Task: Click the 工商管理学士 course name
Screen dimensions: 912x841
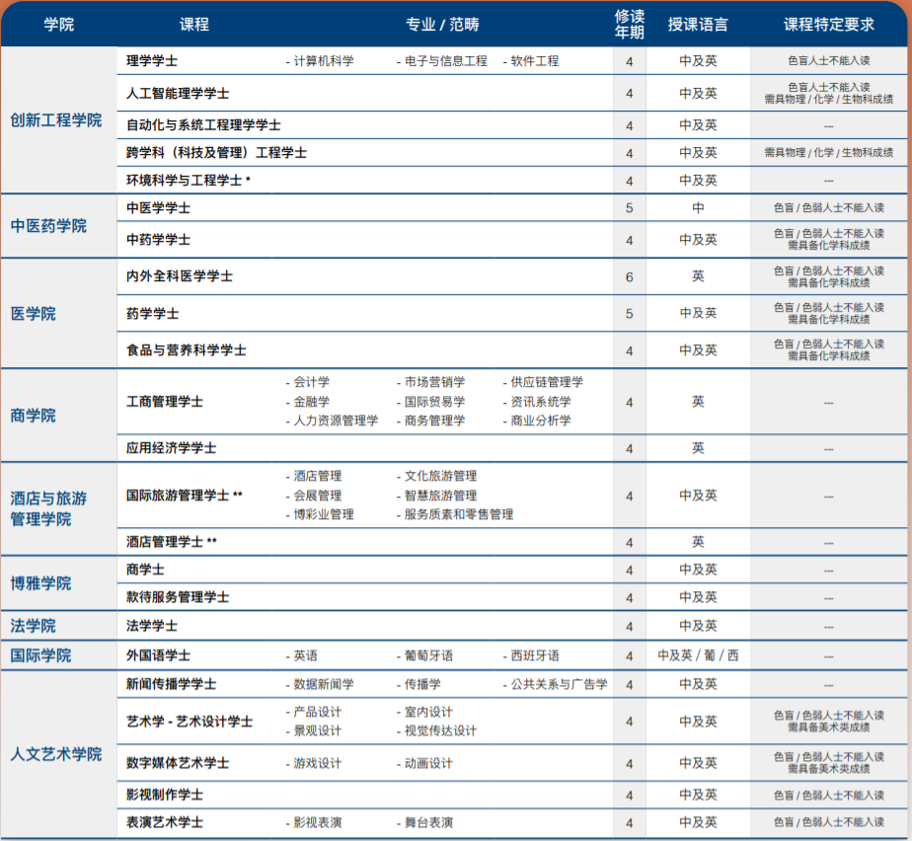Action: (165, 402)
